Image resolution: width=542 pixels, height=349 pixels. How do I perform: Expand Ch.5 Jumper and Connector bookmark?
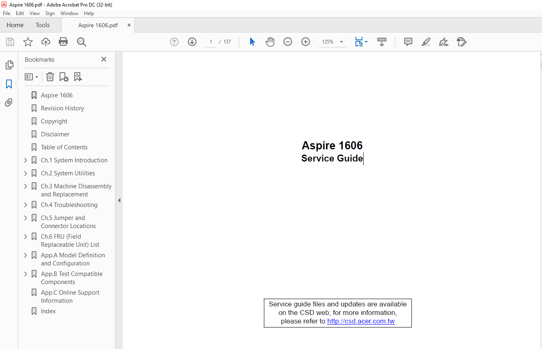click(26, 218)
